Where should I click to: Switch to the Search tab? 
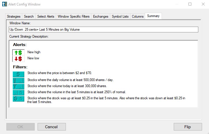click(x=29, y=16)
